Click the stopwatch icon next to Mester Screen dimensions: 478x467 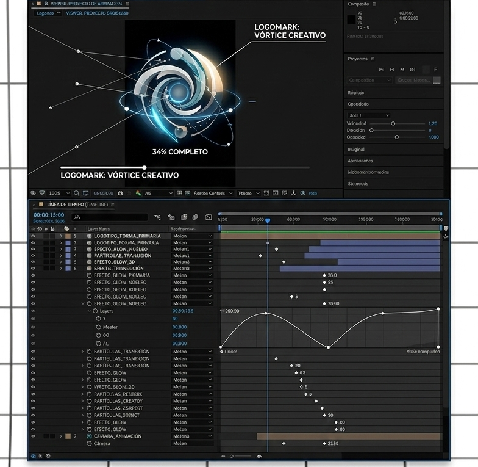pos(99,327)
